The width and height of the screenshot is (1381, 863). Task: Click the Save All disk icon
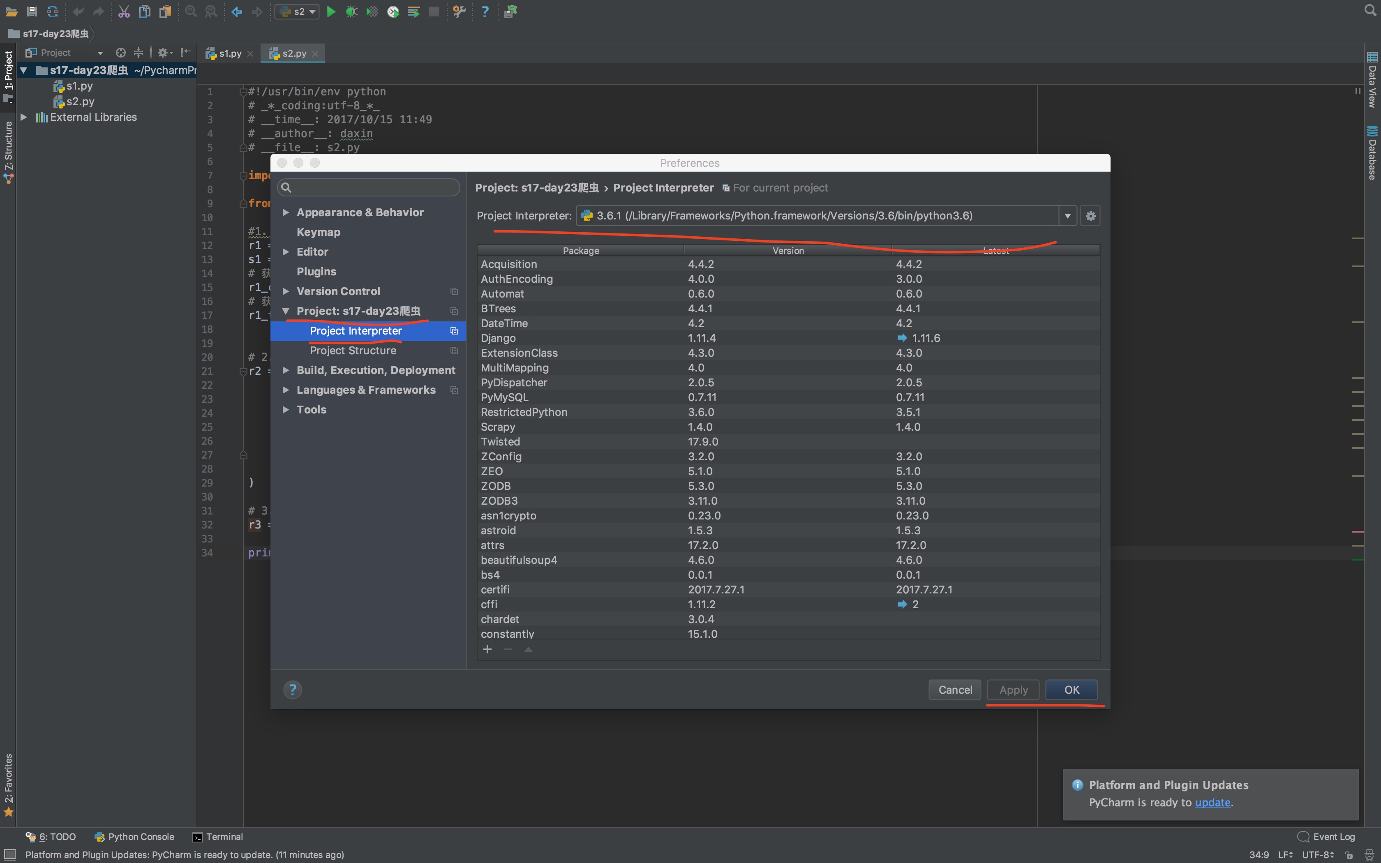click(32, 12)
